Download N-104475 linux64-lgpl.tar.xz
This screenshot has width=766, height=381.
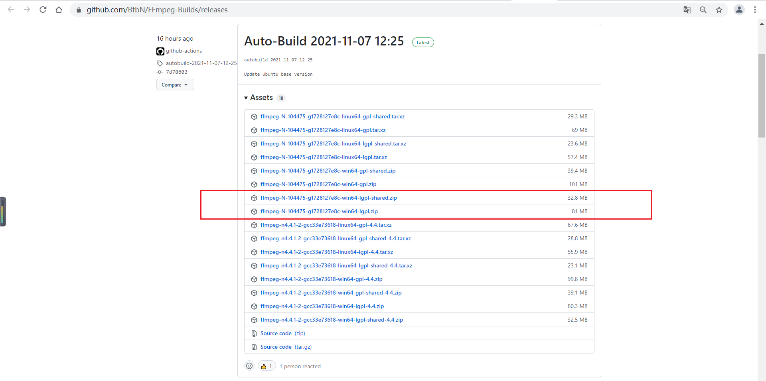pyautogui.click(x=324, y=157)
